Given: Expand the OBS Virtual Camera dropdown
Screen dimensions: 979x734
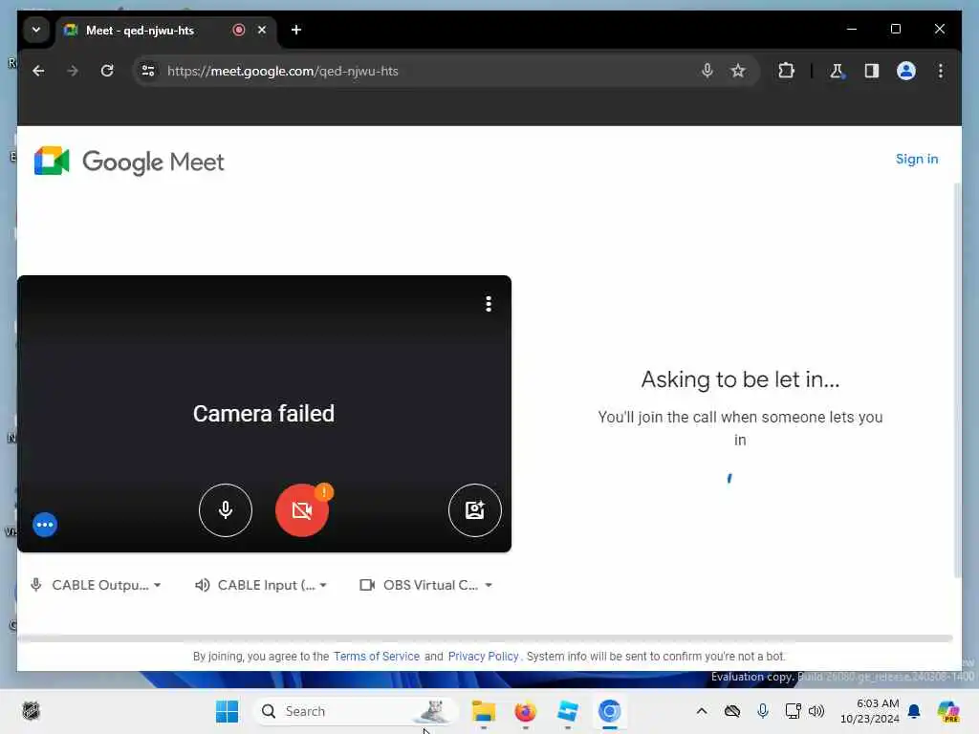Looking at the screenshot, I should 426,585.
